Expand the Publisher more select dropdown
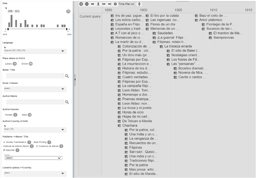The image size is (256, 178). click(x=33, y=158)
